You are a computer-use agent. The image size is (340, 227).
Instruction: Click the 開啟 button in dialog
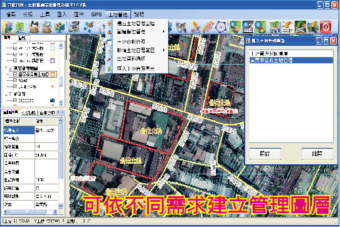click(x=265, y=154)
